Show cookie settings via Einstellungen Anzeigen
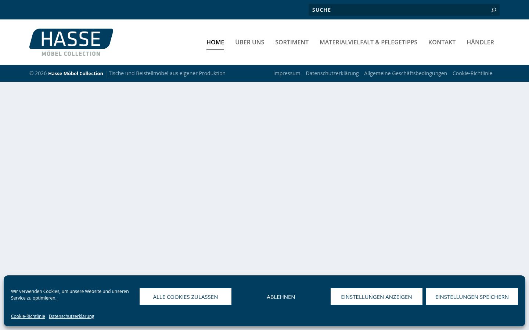The image size is (529, 330). (x=377, y=297)
